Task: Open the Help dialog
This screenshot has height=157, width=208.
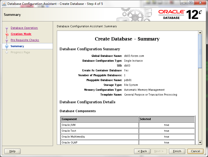Action: pos(12,151)
